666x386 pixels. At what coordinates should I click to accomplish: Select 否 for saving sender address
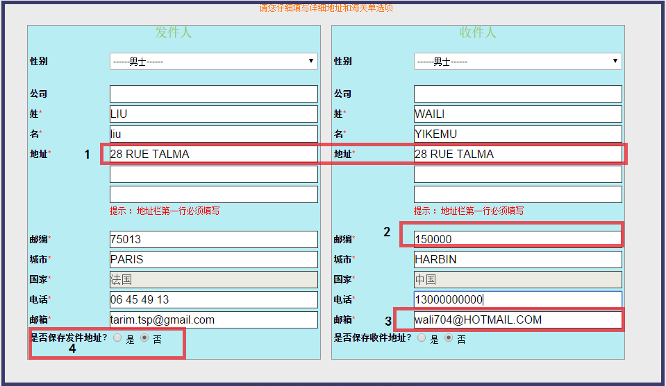pos(144,338)
